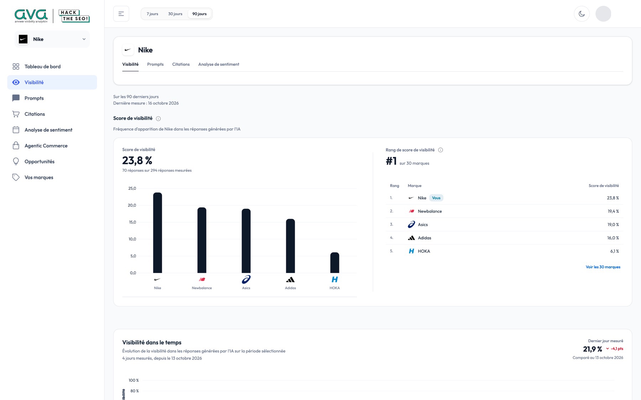Click the HOKA bar in the chart
This screenshot has height=400, width=641.
click(335, 263)
